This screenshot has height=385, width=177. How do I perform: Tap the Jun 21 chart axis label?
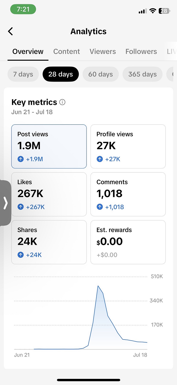(22, 355)
